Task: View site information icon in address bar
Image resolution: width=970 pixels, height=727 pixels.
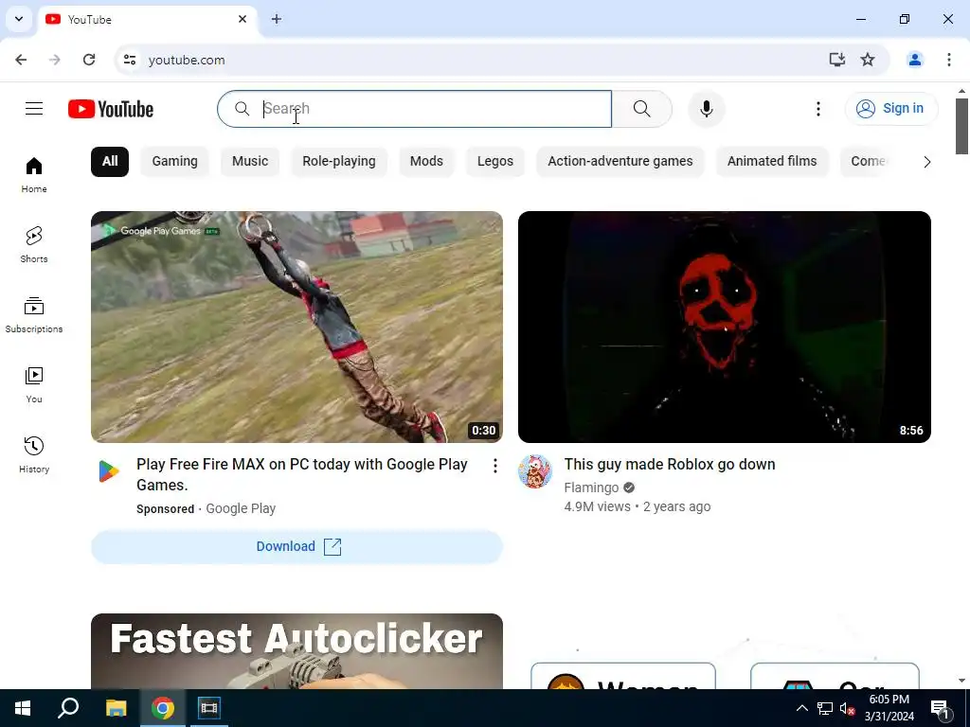Action: pos(129,60)
